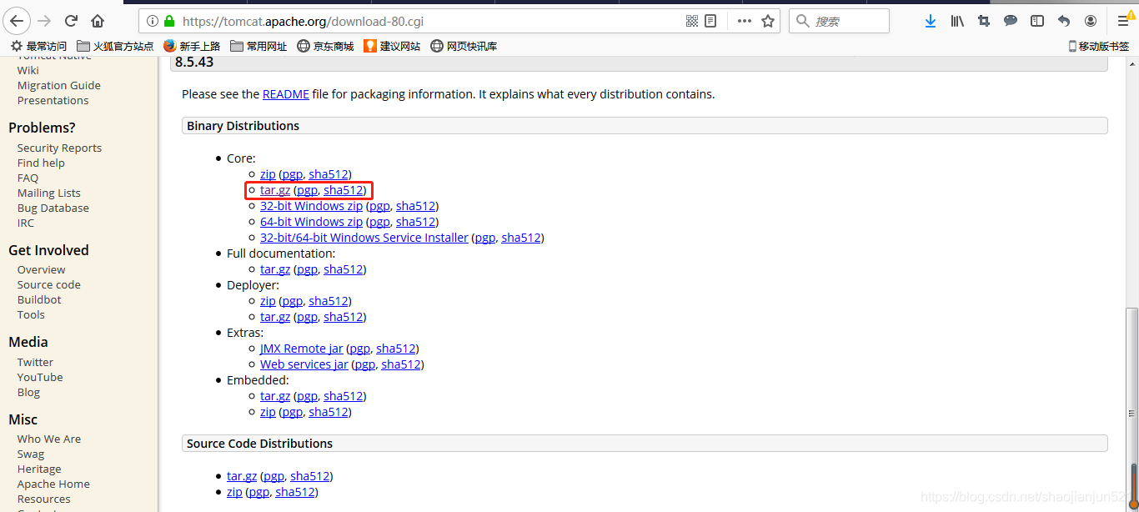Download Deployer tar.gz
Image resolution: width=1139 pixels, height=512 pixels.
pyautogui.click(x=275, y=317)
